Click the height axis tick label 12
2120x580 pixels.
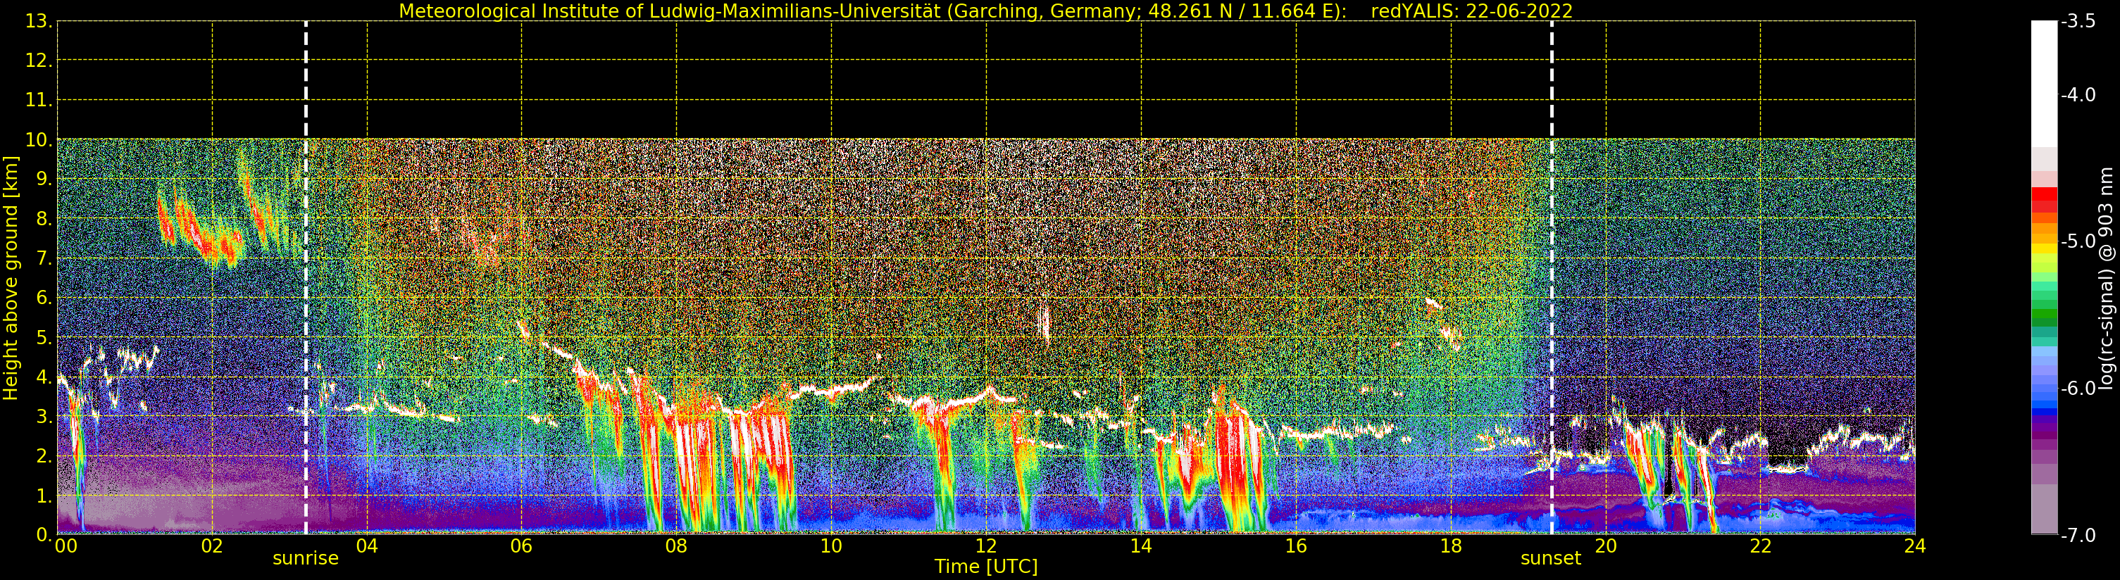pyautogui.click(x=39, y=61)
